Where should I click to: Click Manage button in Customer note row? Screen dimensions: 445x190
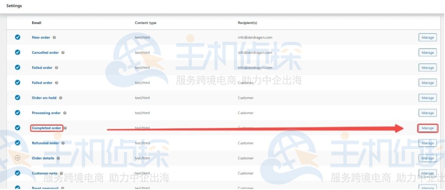[428, 173]
